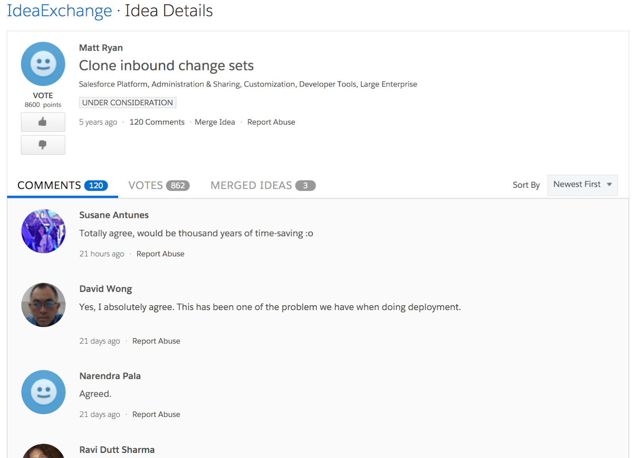The width and height of the screenshot is (634, 458).
Task: Downvote the idea with thumbs down
Action: [43, 145]
